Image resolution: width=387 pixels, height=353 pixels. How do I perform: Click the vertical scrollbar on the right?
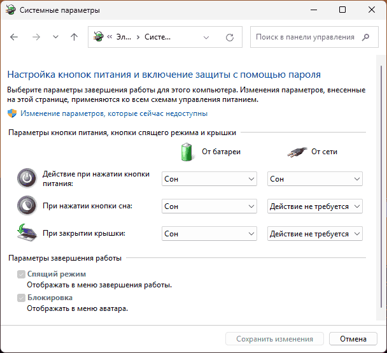coord(381,187)
